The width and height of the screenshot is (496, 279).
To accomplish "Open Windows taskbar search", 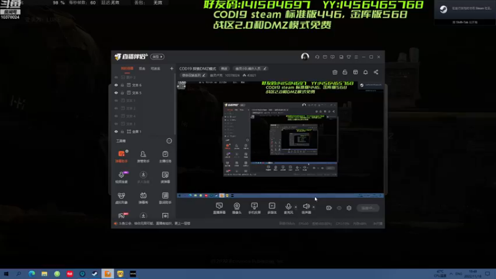I will tap(19, 273).
